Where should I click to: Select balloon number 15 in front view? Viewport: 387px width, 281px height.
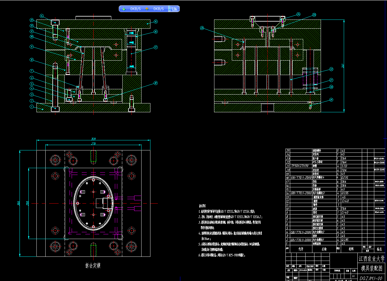[x=155, y=21]
